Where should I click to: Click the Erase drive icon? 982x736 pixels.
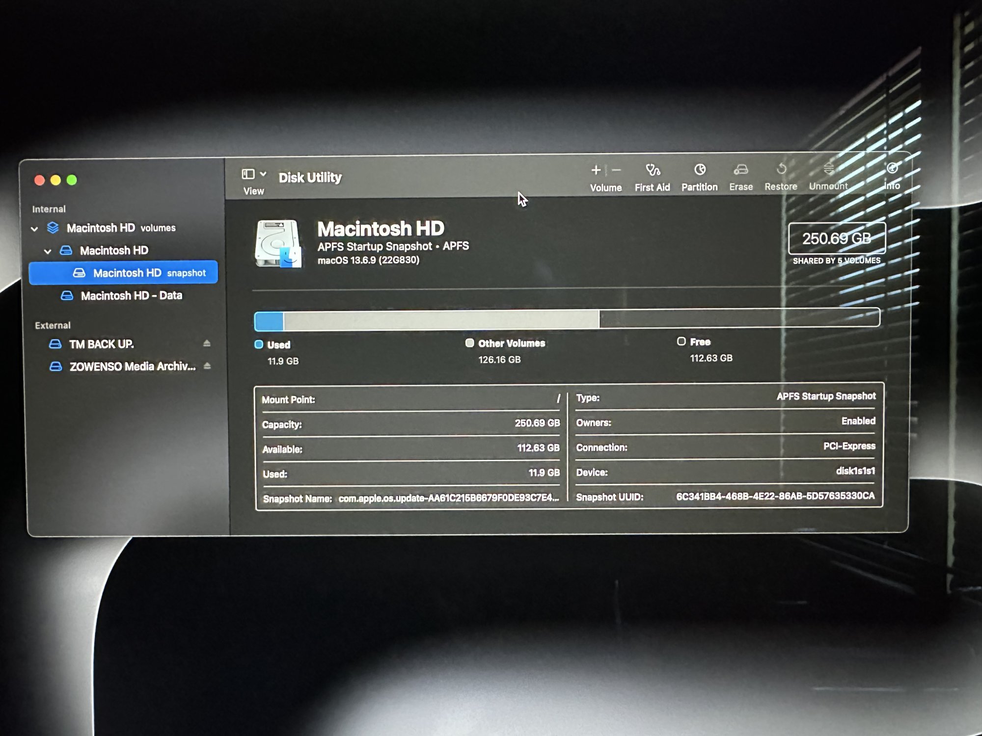(740, 170)
